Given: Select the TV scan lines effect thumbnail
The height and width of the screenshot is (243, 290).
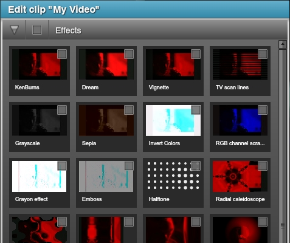Looking at the screenshot, I should [x=240, y=64].
